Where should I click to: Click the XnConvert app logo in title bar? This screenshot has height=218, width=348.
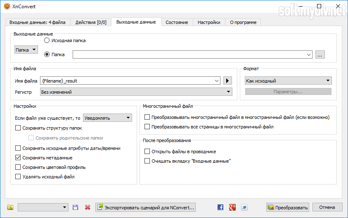(7, 6)
